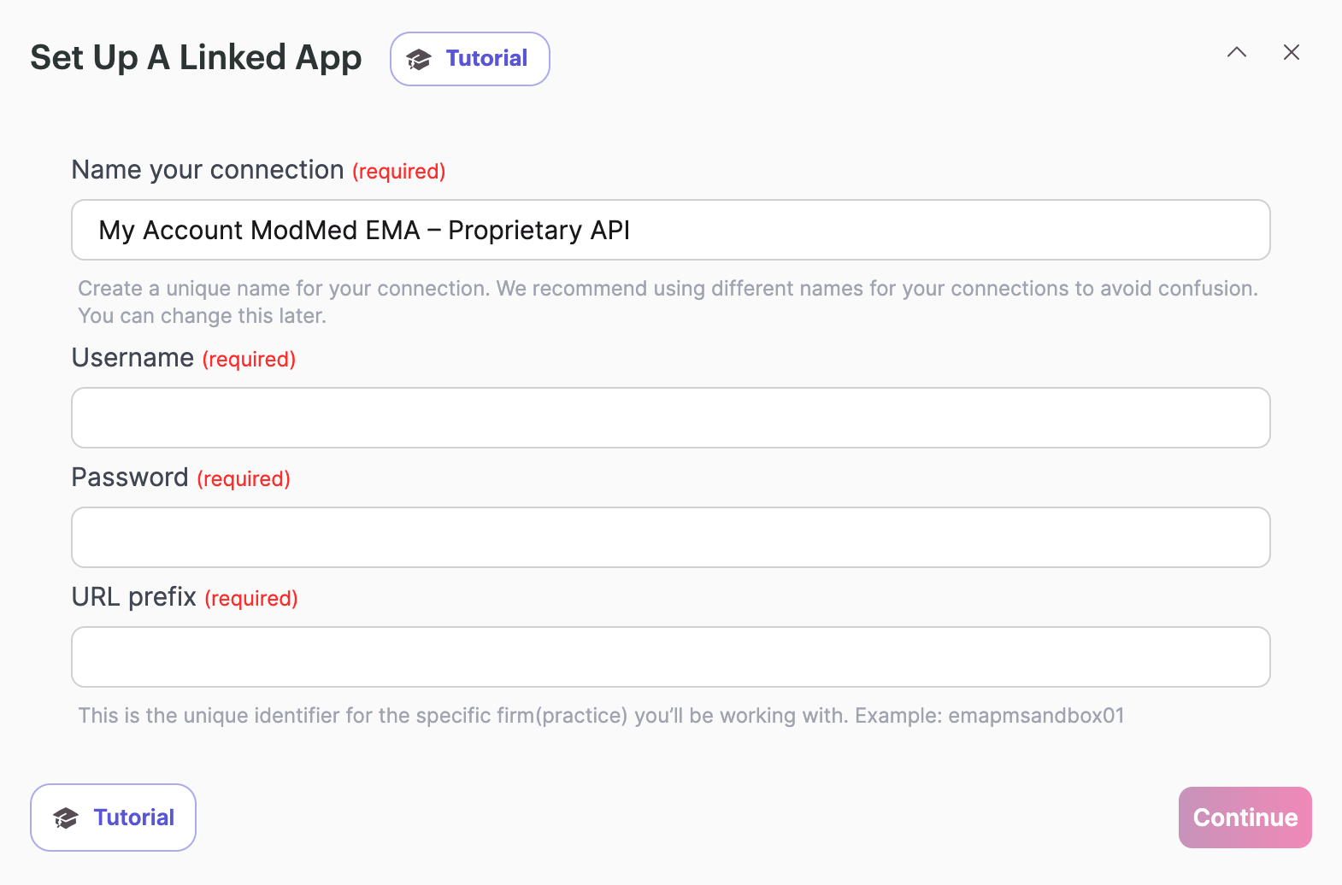Click the 'Set Up A Linked App' heading

[x=196, y=58]
